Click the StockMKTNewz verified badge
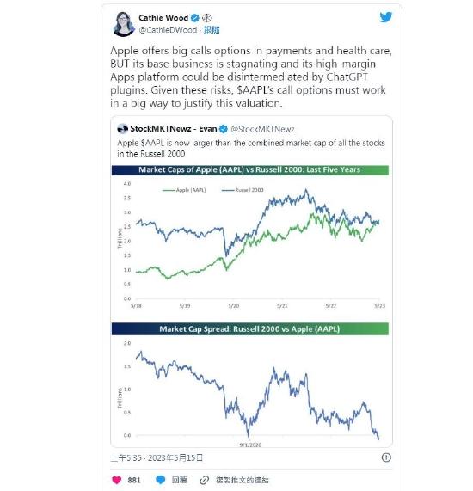Screen dimensions: 473x491 click(x=224, y=129)
